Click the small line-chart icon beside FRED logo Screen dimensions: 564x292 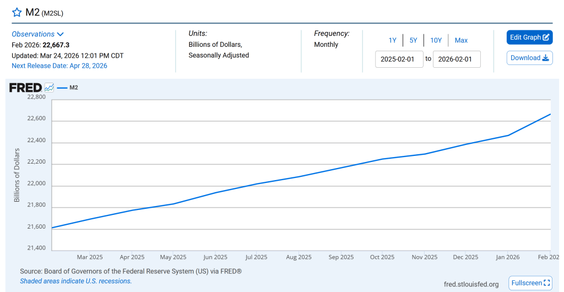click(x=49, y=88)
